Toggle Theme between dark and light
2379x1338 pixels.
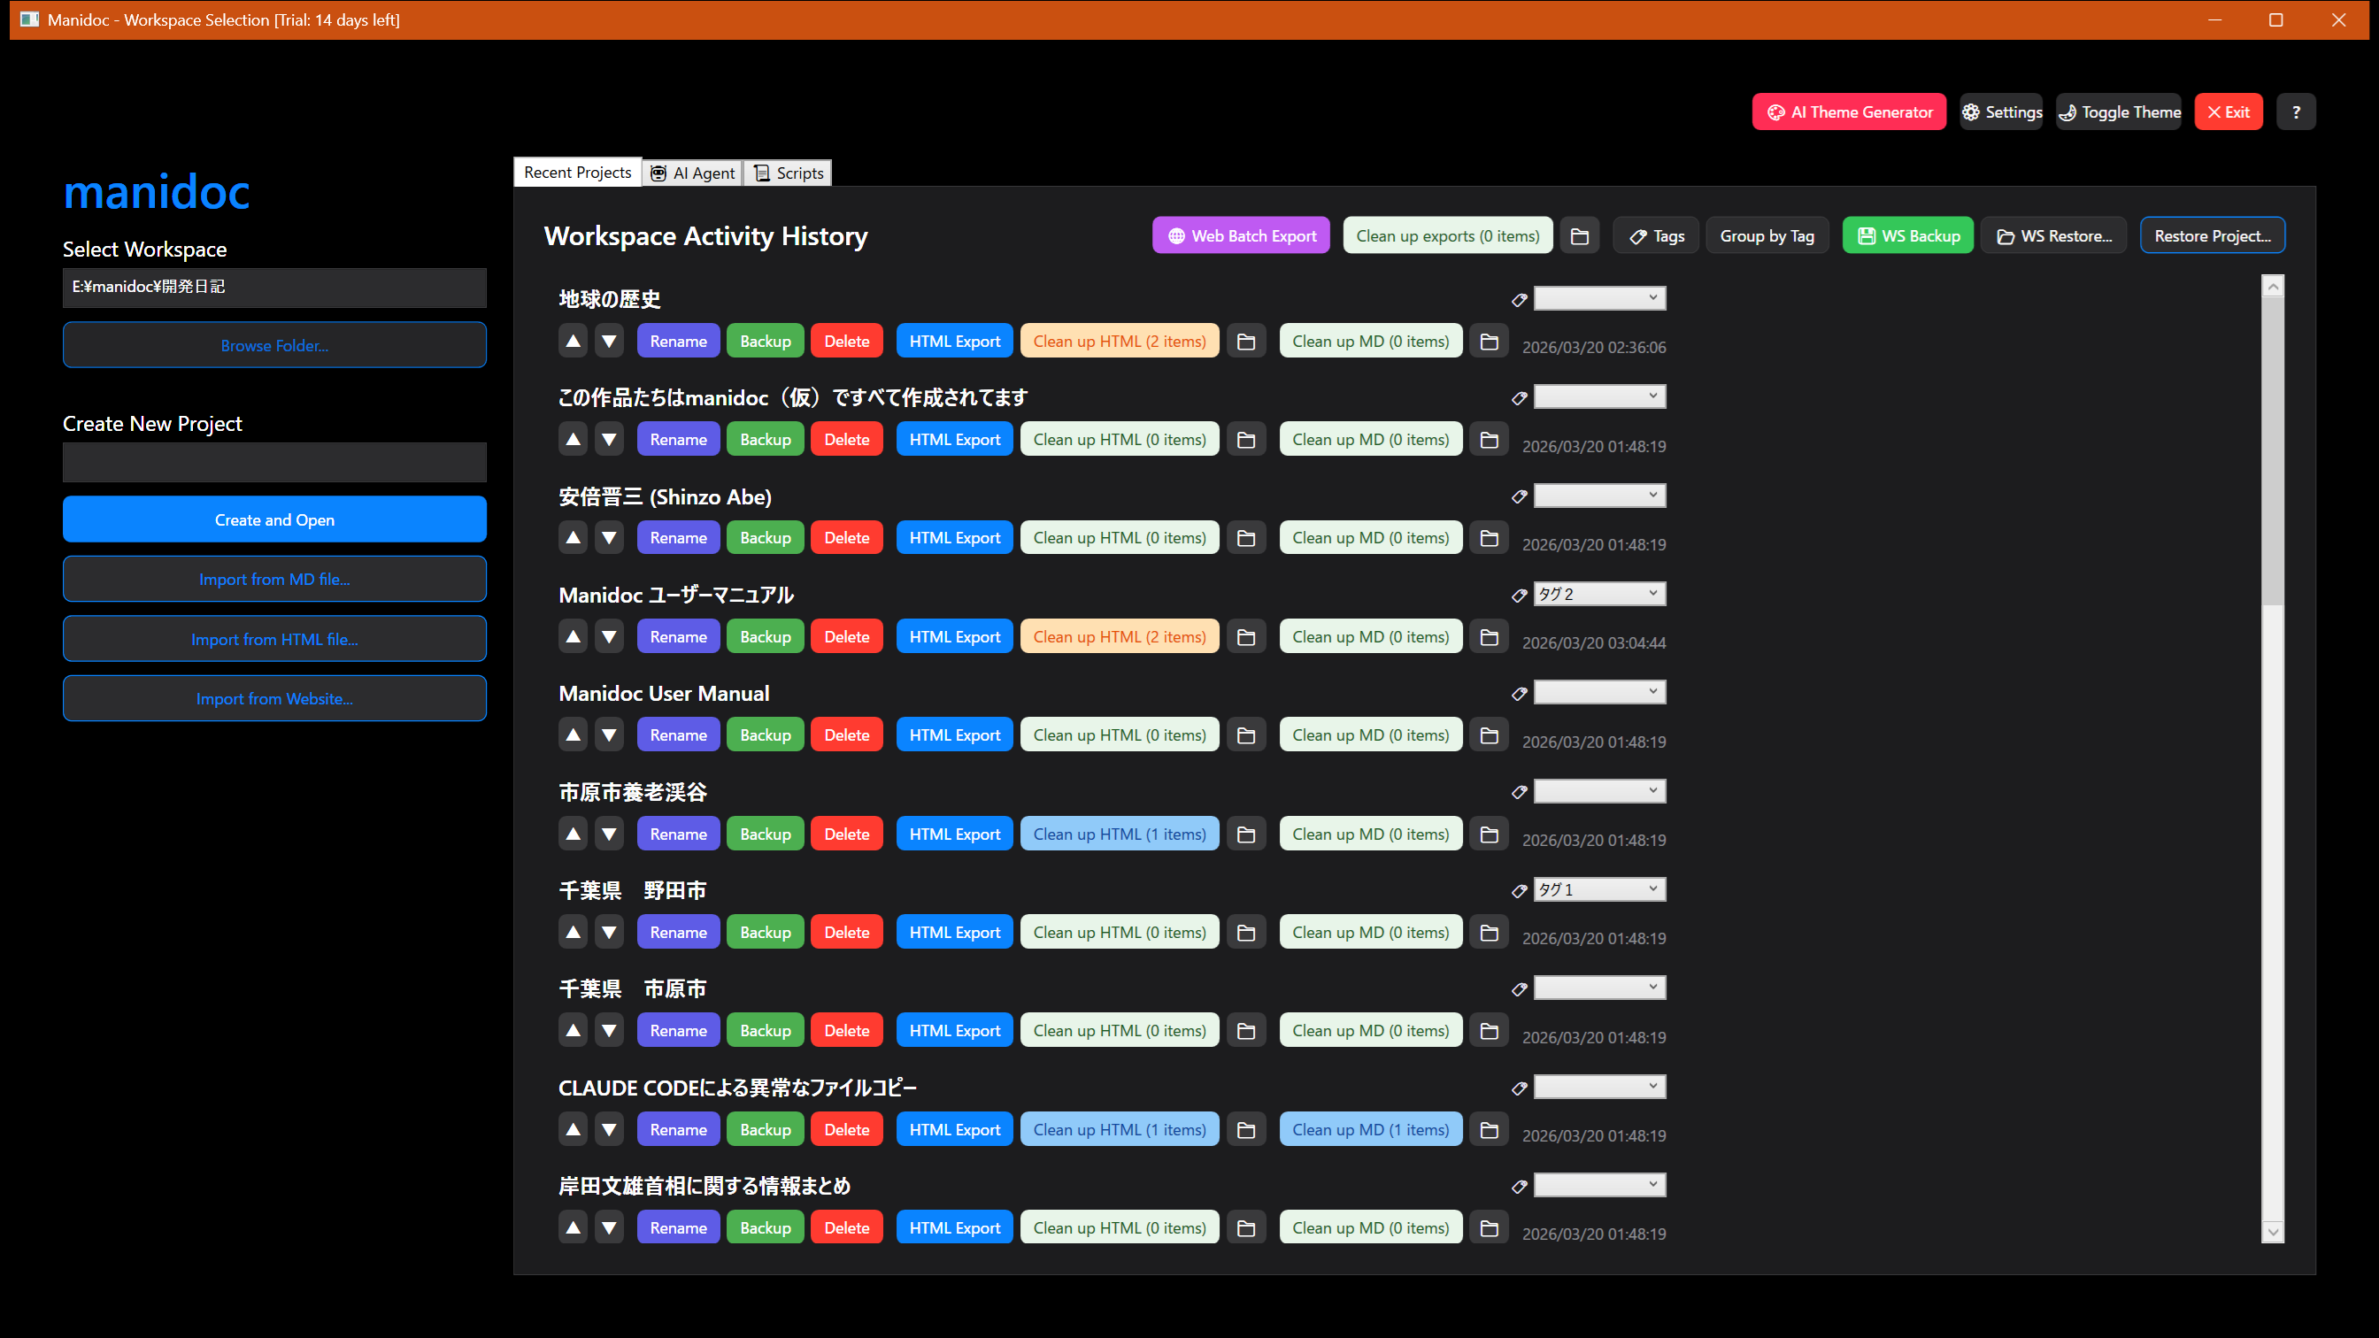(x=2119, y=112)
